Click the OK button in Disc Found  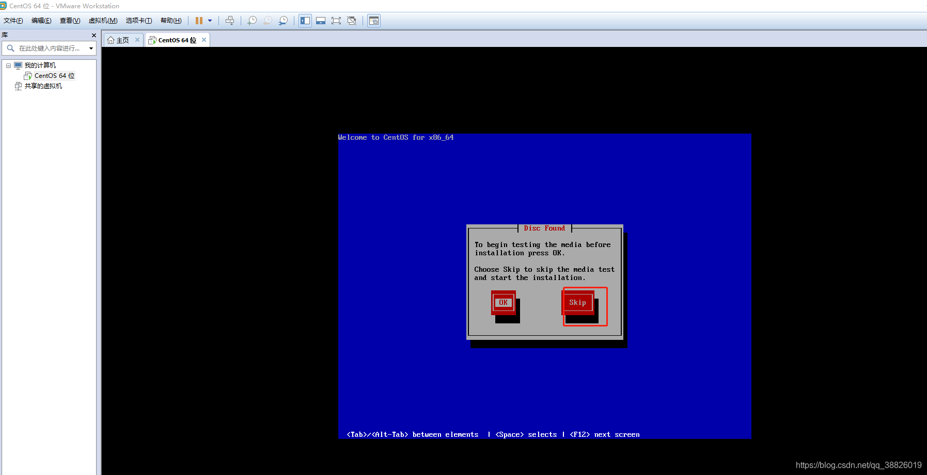pyautogui.click(x=503, y=303)
